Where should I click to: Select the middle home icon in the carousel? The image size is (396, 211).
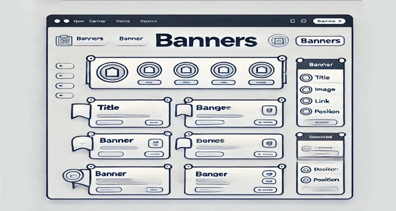186,70
